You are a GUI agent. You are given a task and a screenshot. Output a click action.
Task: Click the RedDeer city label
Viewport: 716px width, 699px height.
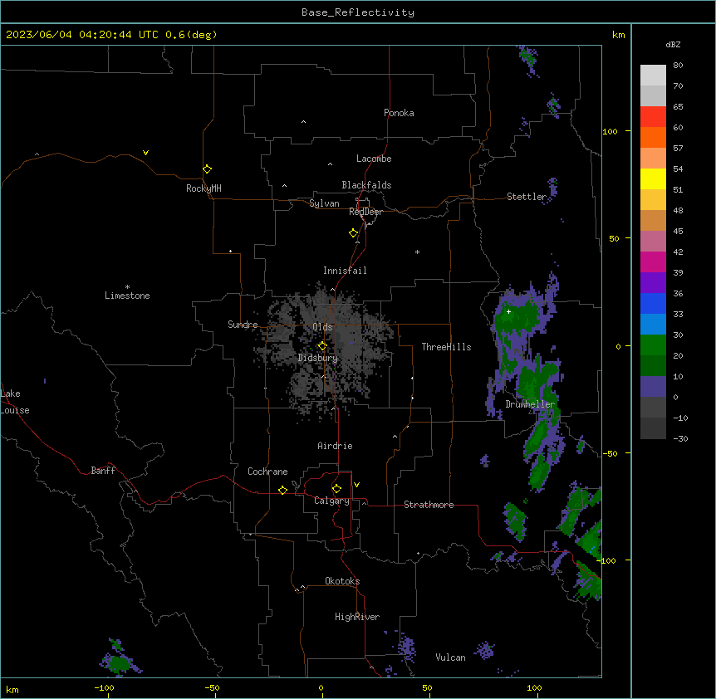tap(365, 212)
